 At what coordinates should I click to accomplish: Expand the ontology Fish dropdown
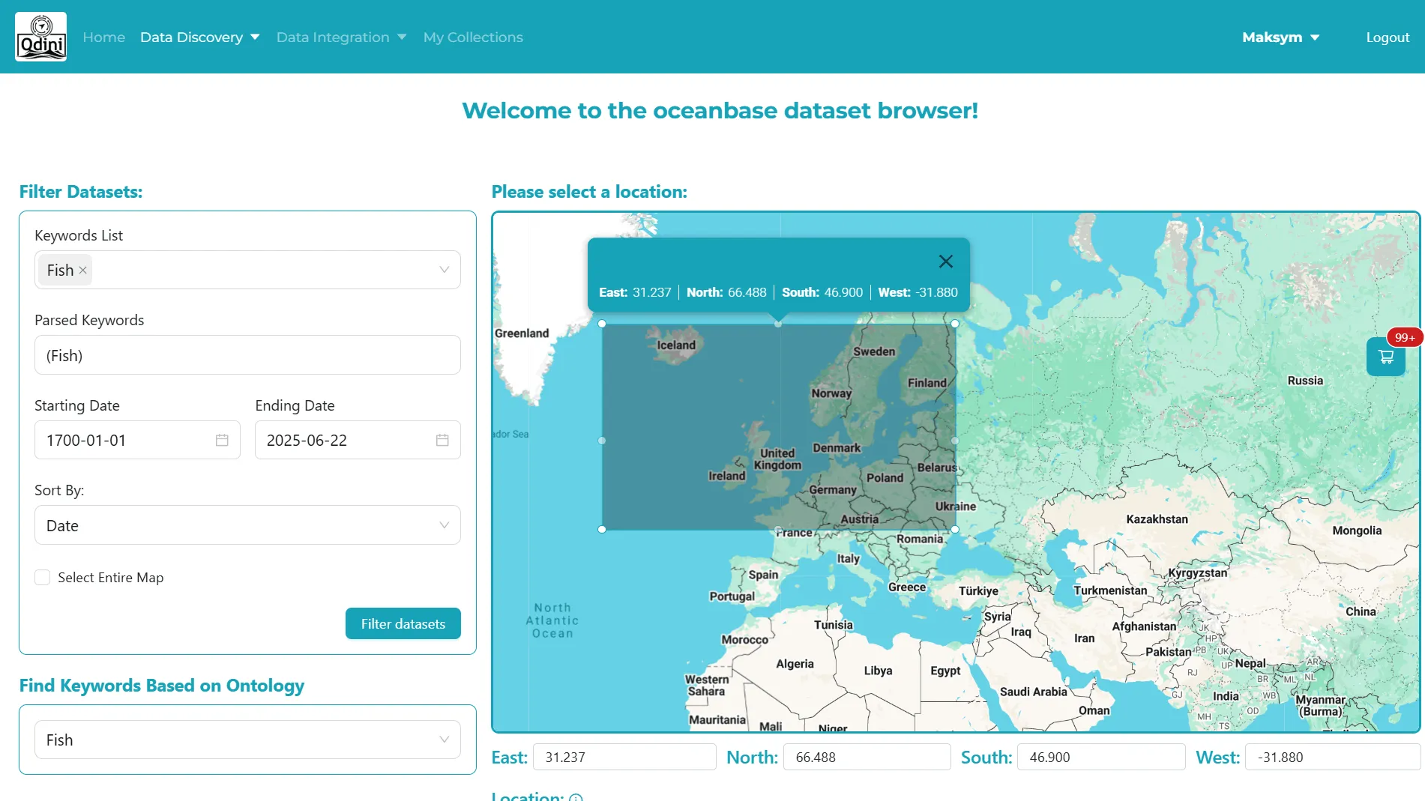[x=444, y=740]
